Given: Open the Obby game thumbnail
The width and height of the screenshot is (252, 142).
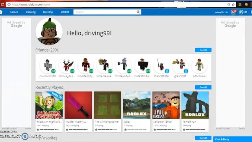Looking at the screenshot, I should [137, 105].
